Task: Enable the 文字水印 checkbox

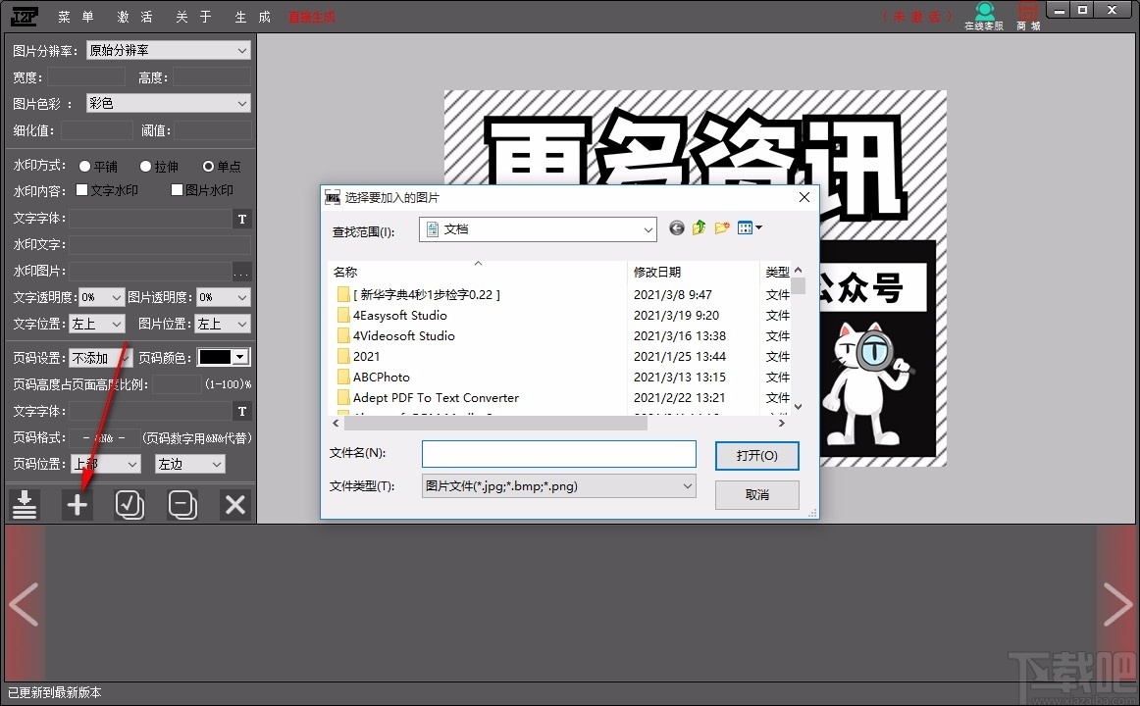Action: [x=82, y=190]
